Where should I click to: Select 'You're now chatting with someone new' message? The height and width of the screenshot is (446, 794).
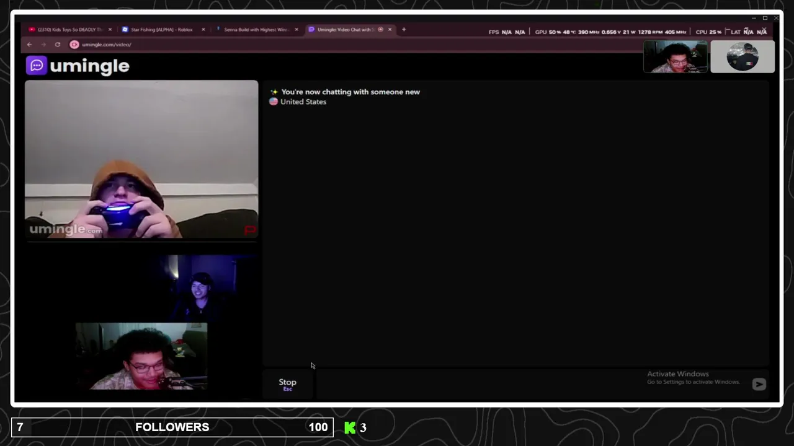pos(350,92)
